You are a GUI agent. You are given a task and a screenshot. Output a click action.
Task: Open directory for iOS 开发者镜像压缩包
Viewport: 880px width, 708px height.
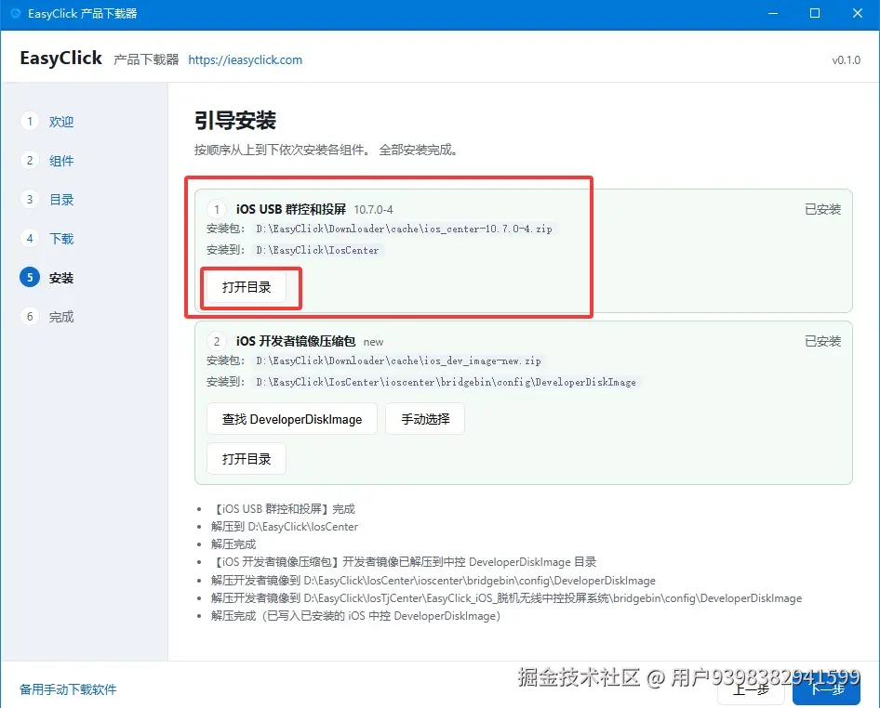[x=247, y=459]
